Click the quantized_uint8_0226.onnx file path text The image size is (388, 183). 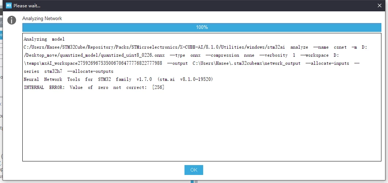[x=94, y=55]
